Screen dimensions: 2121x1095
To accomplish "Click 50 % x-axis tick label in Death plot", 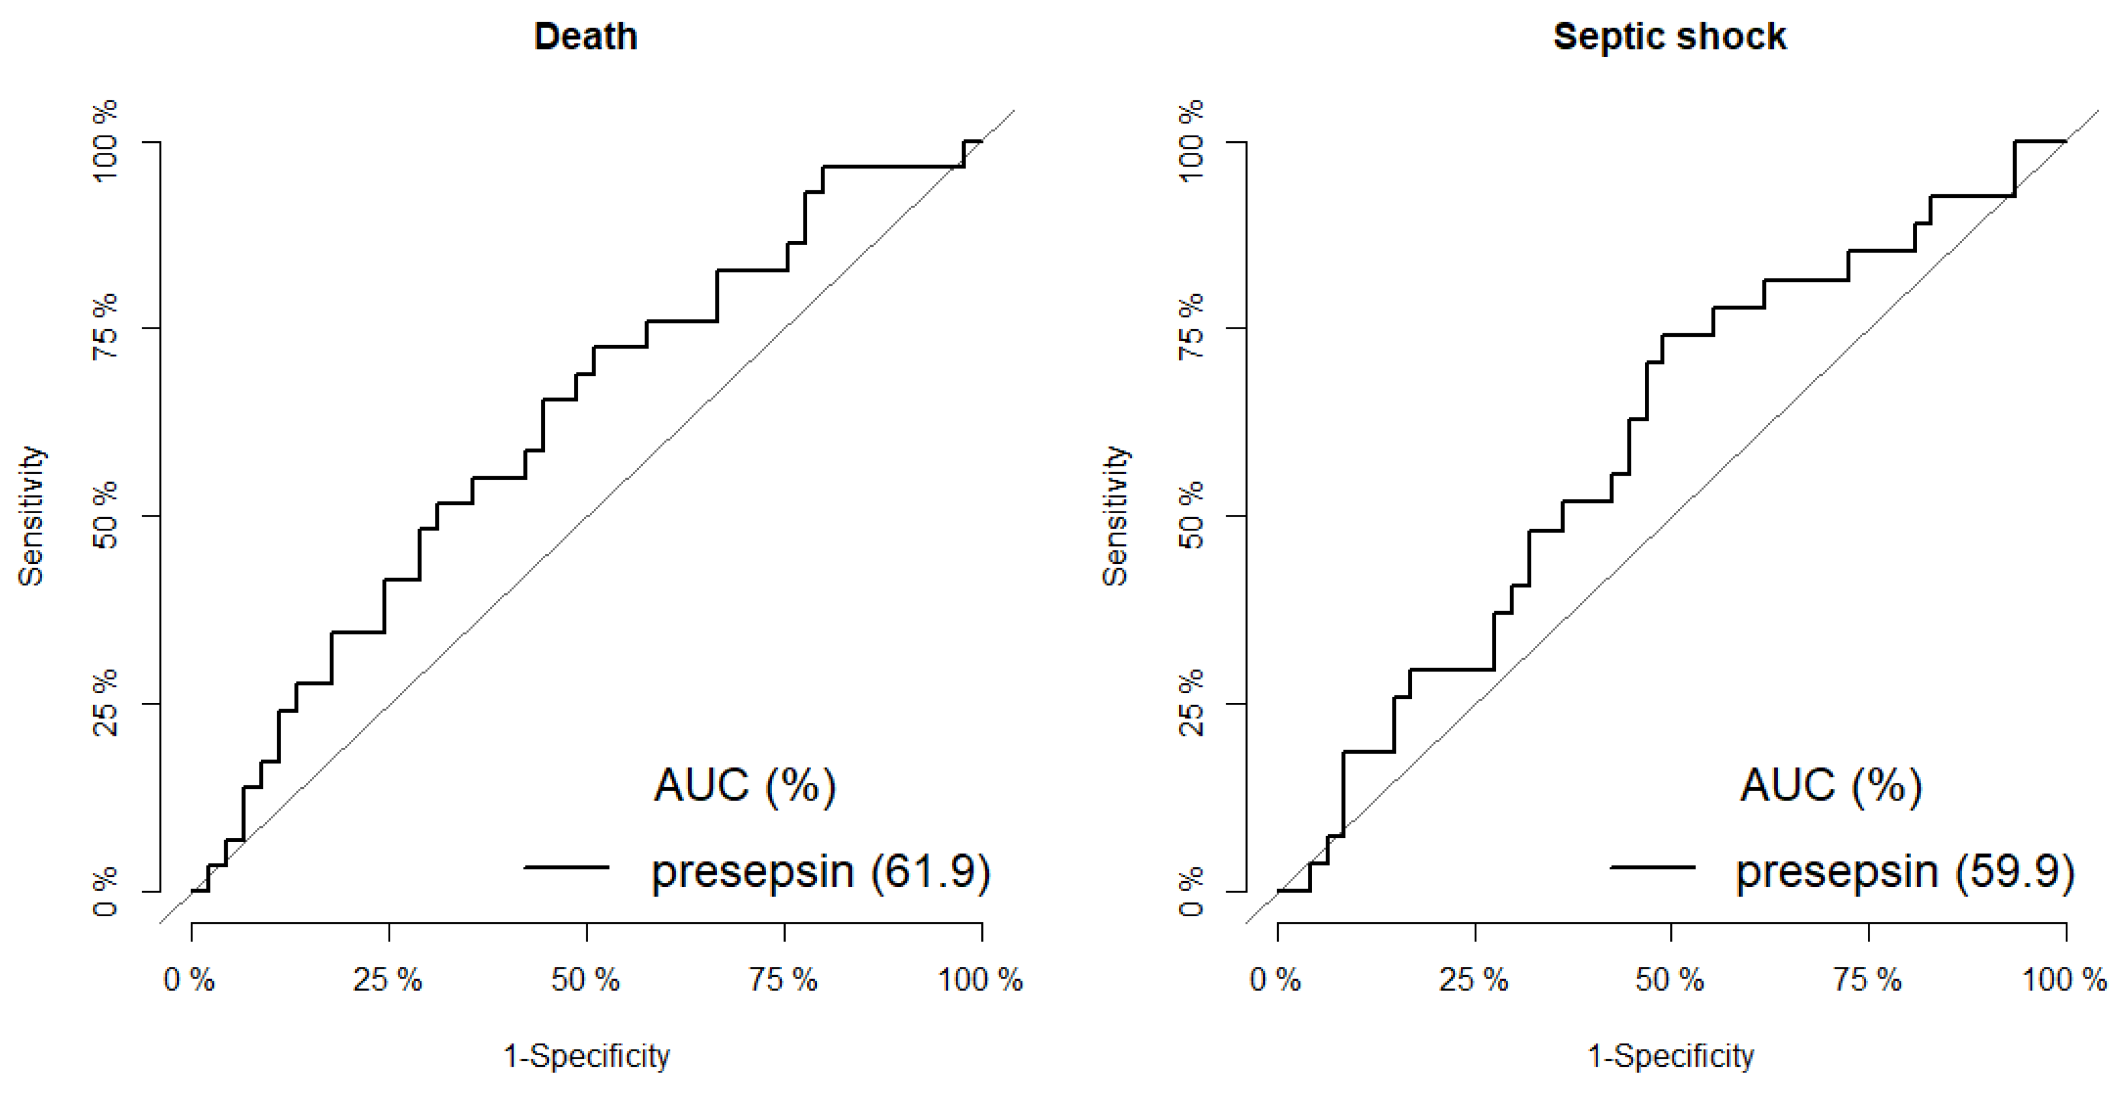I will click(585, 980).
